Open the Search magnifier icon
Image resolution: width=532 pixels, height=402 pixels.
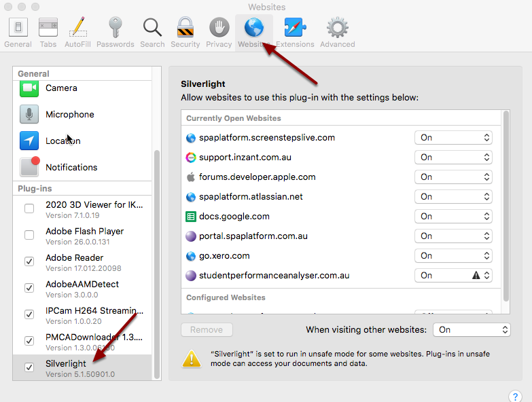point(152,27)
